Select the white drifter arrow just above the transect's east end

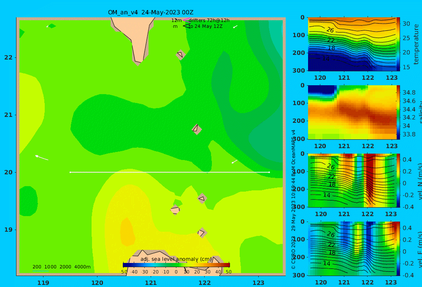235,162
